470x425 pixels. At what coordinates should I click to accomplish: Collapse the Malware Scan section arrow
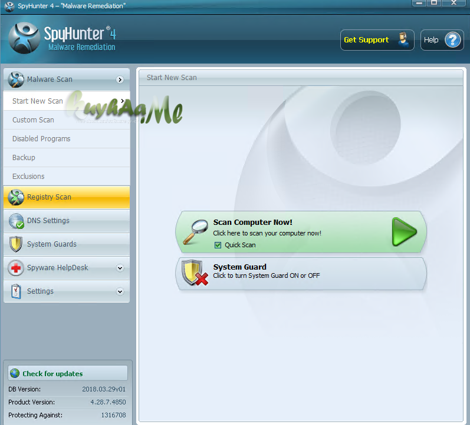120,79
